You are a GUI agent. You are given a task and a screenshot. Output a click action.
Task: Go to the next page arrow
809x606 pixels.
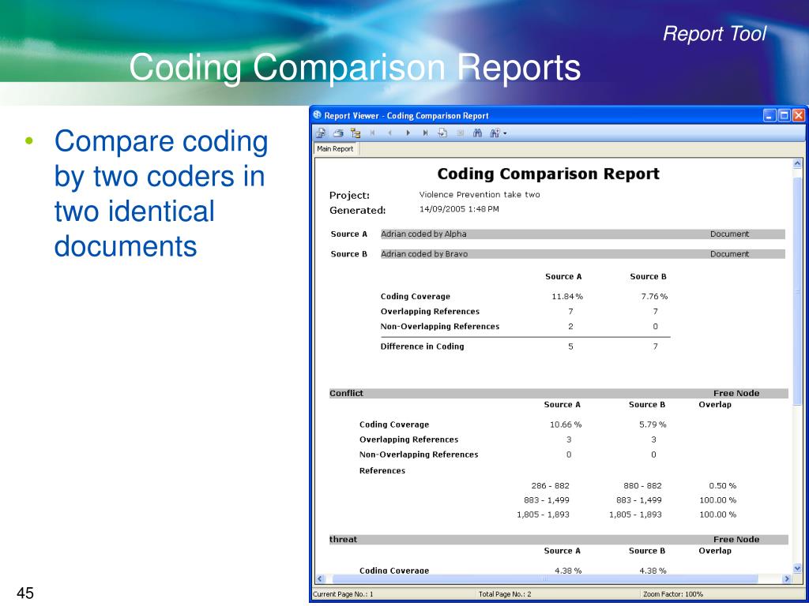(408, 133)
